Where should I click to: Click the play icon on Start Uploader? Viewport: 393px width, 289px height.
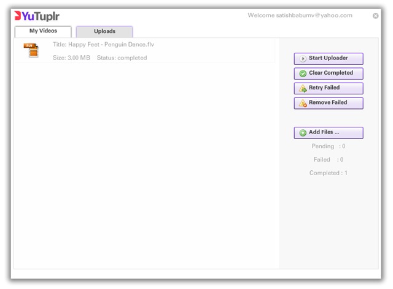[303, 59]
